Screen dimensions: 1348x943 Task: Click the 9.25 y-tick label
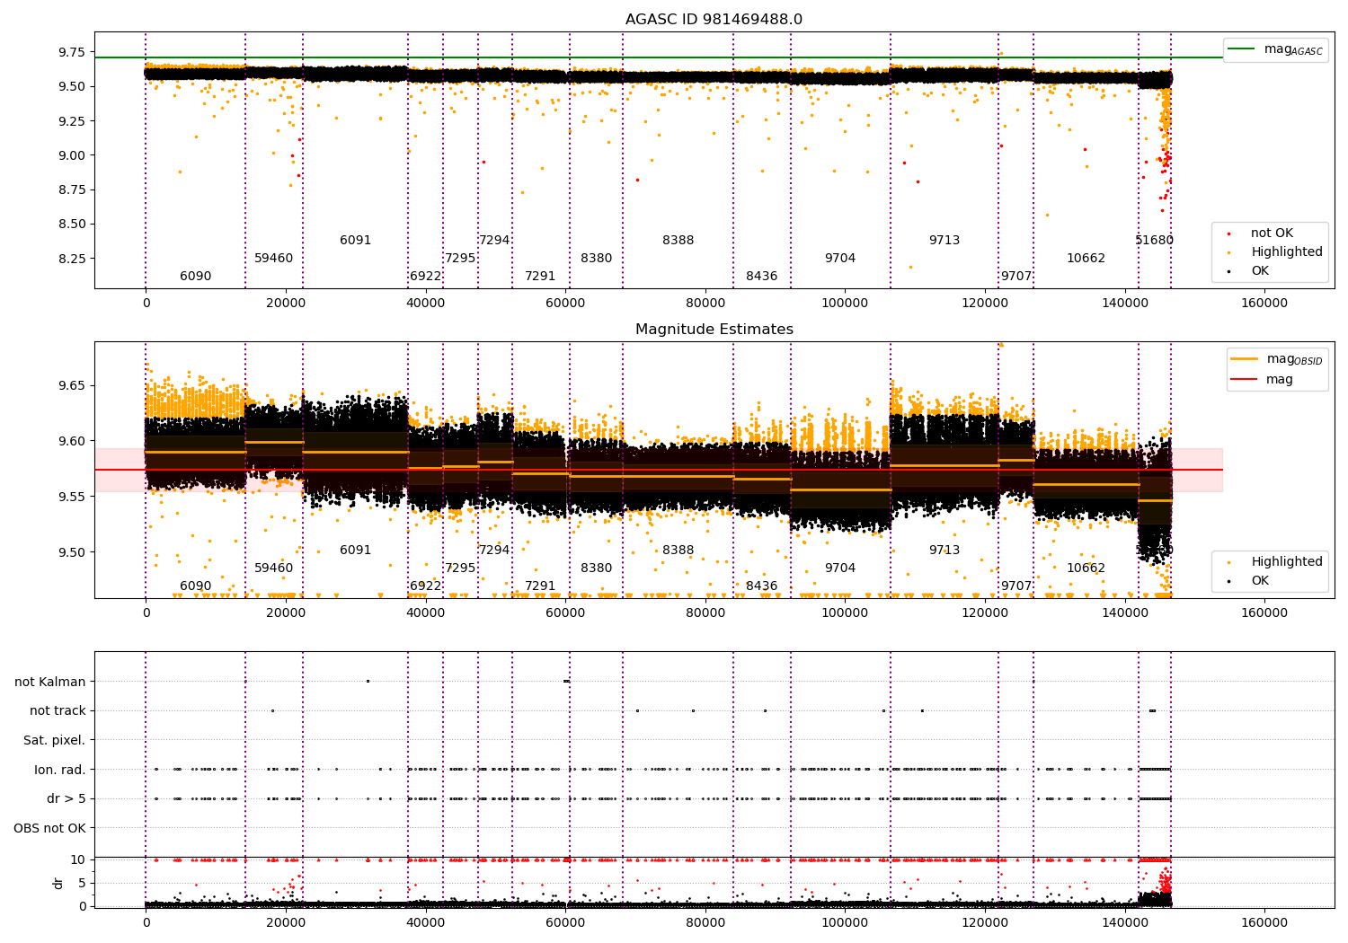pos(70,121)
